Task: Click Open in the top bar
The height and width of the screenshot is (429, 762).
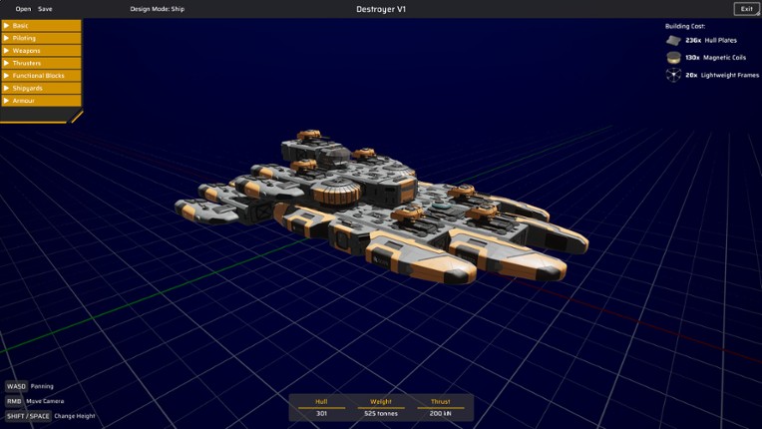Action: point(23,9)
